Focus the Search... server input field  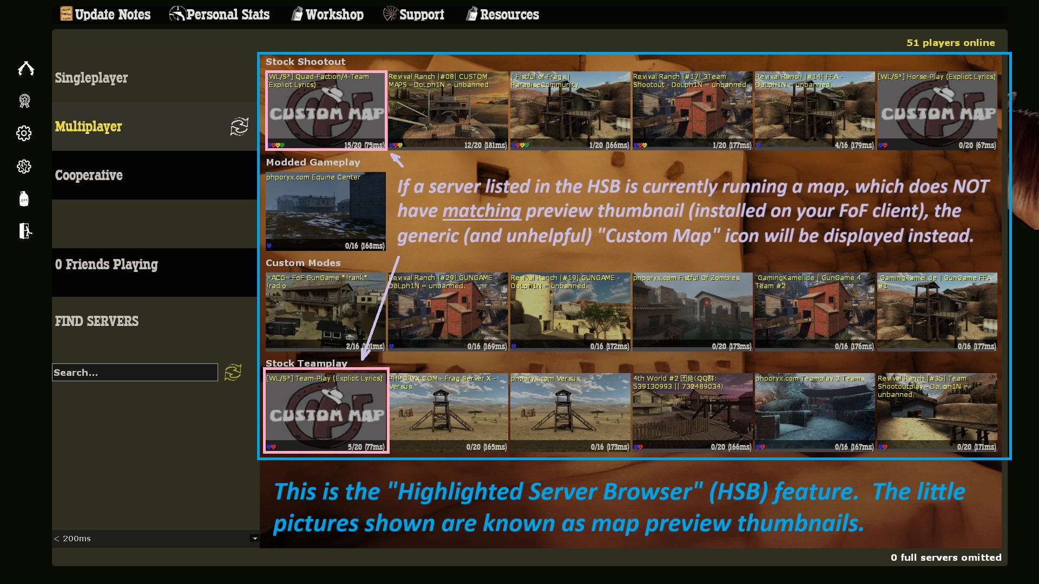click(135, 373)
